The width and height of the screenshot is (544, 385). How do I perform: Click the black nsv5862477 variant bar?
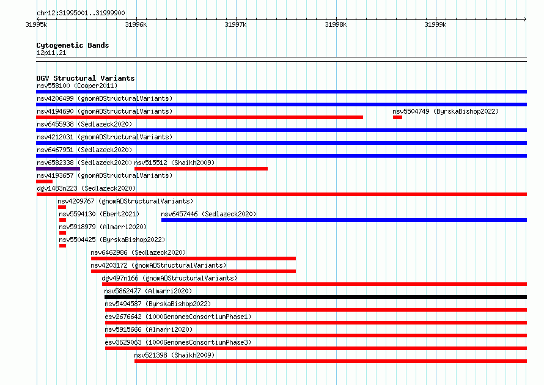(x=316, y=297)
